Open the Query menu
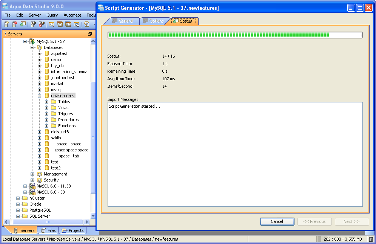376x244 pixels. pyautogui.click(x=52, y=15)
